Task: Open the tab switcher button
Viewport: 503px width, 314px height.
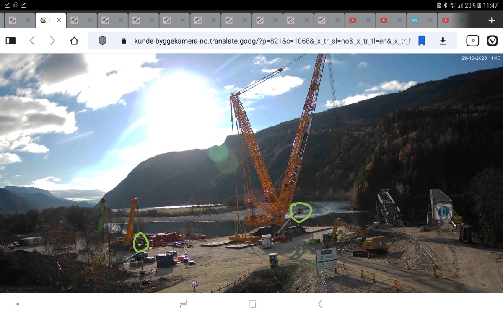Action: point(473,41)
